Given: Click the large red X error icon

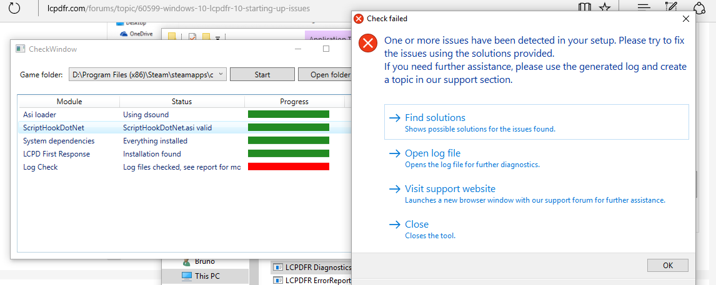Looking at the screenshot, I should 367,43.
